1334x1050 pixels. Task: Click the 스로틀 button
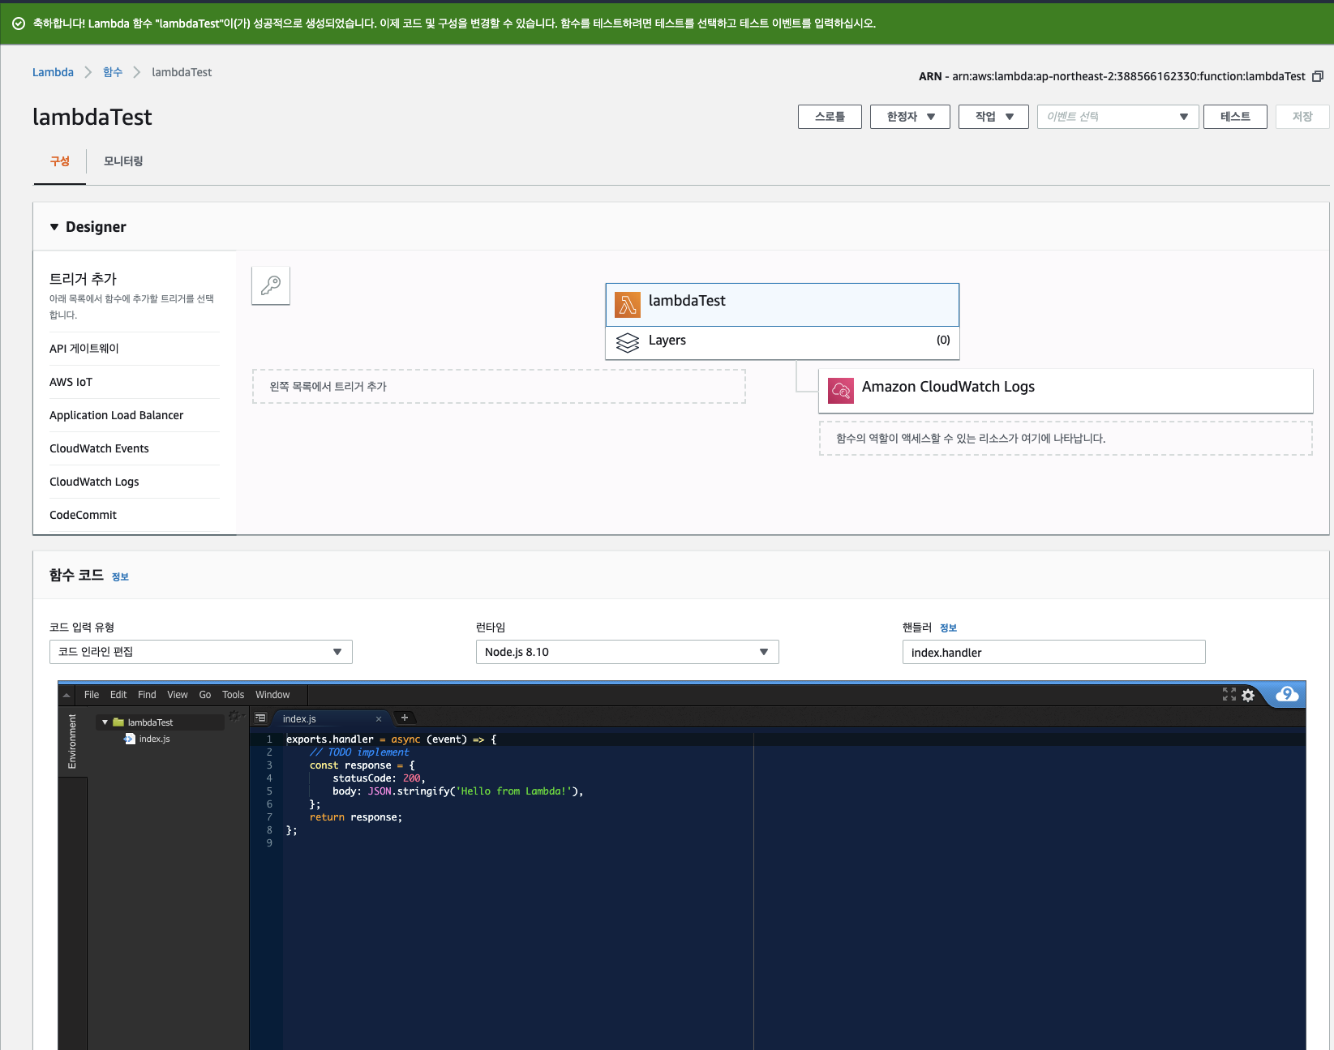pos(830,117)
